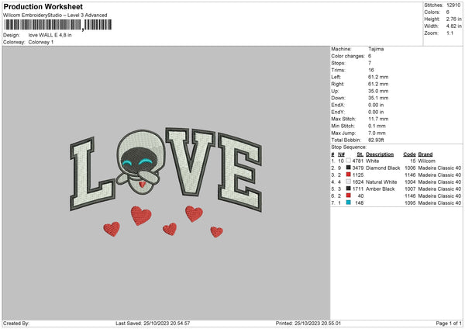Click the Stop Sequence label
The image size is (465, 329).
point(348,146)
